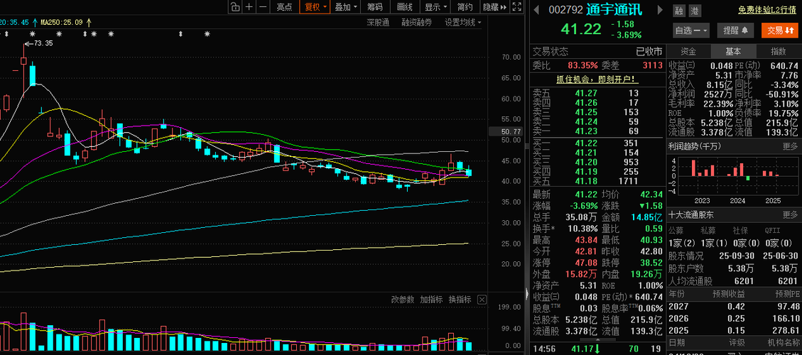Toggle 简约 simple mode

[x=465, y=6]
